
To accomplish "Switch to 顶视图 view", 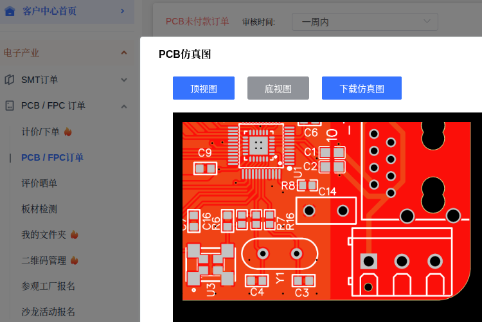I will tap(204, 88).
